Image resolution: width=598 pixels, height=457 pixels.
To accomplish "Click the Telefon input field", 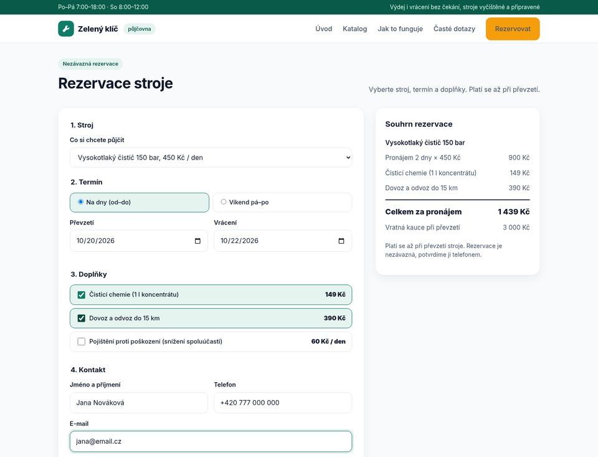I will pyautogui.click(x=283, y=403).
